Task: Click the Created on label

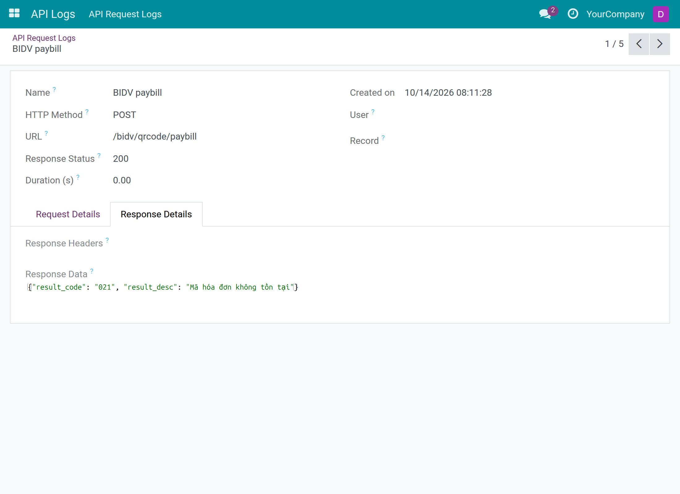Action: pyautogui.click(x=372, y=93)
